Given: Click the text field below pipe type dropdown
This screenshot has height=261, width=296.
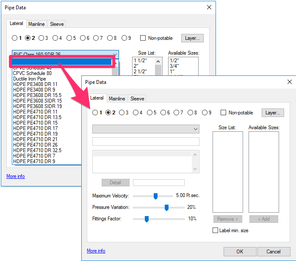Looking at the screenshot, I should [146, 142].
